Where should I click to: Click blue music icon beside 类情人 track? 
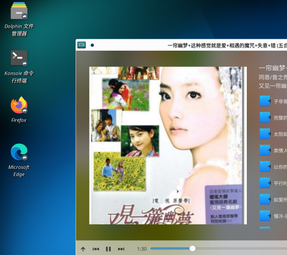pyautogui.click(x=265, y=150)
